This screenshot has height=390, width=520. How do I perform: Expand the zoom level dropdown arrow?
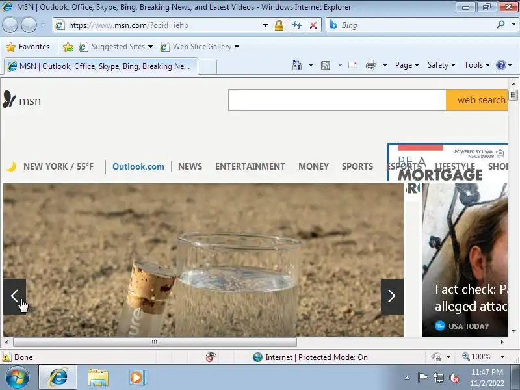point(502,357)
